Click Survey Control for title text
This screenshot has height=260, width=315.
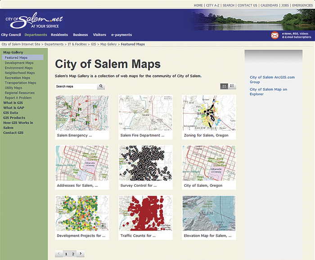(x=139, y=185)
